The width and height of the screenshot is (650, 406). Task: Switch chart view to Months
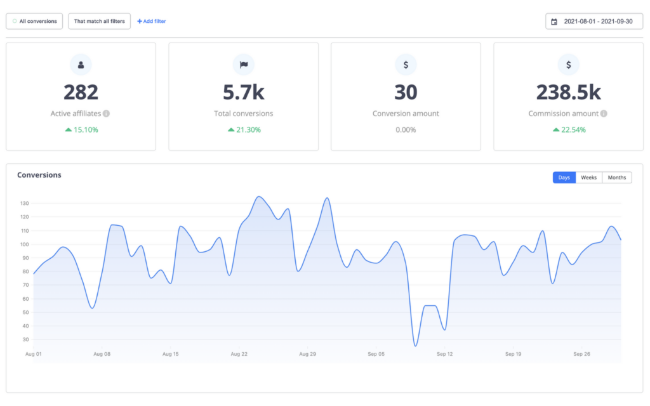click(x=616, y=177)
